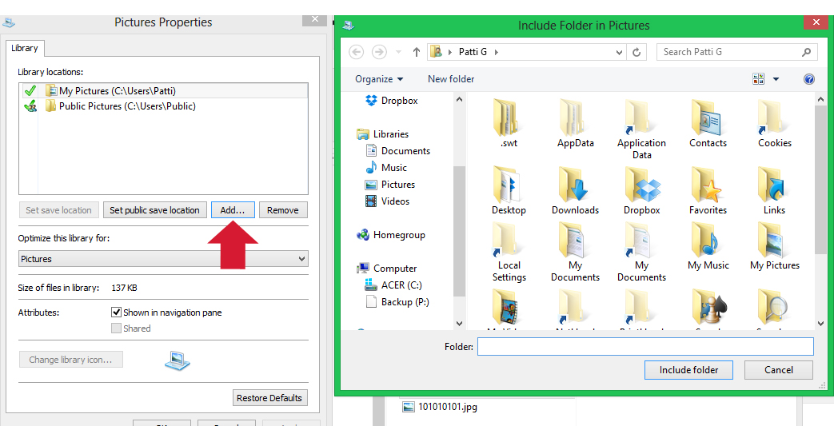Go up one level with up arrow

click(416, 52)
